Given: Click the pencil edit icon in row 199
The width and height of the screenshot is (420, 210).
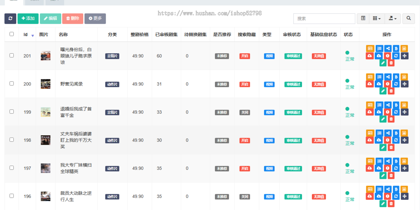Looking at the screenshot, I should click(x=383, y=119).
